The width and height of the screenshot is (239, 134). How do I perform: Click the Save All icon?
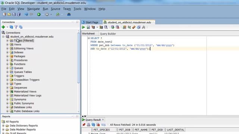point(19,15)
